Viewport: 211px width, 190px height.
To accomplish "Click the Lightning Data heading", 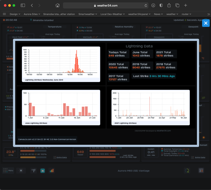I will pyautogui.click(x=139, y=46).
